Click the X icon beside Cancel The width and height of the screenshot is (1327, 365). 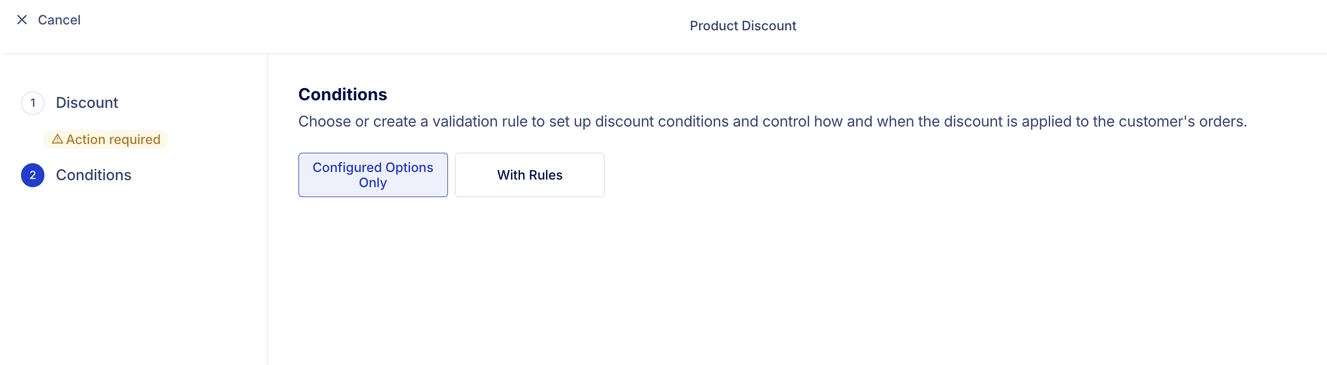pos(22,20)
